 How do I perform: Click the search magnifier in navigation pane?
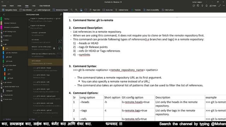tap(61, 14)
